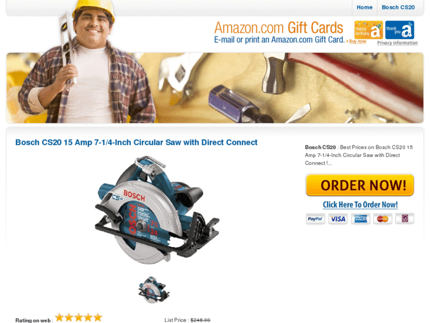The image size is (430, 323).
Task: Click the AMEX card icon
Action: [x=360, y=219]
